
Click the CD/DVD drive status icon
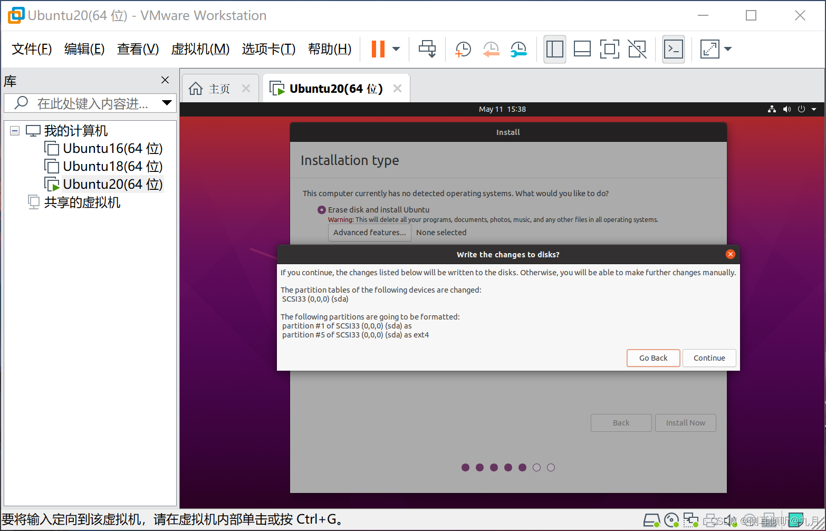tap(671, 520)
